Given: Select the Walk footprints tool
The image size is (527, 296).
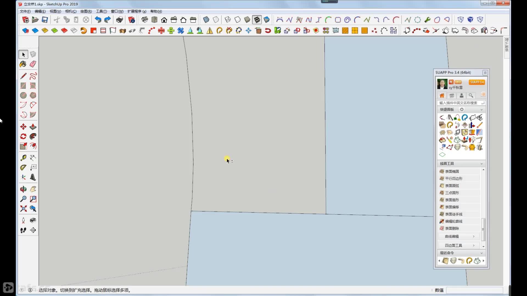Looking at the screenshot, I should click(23, 230).
